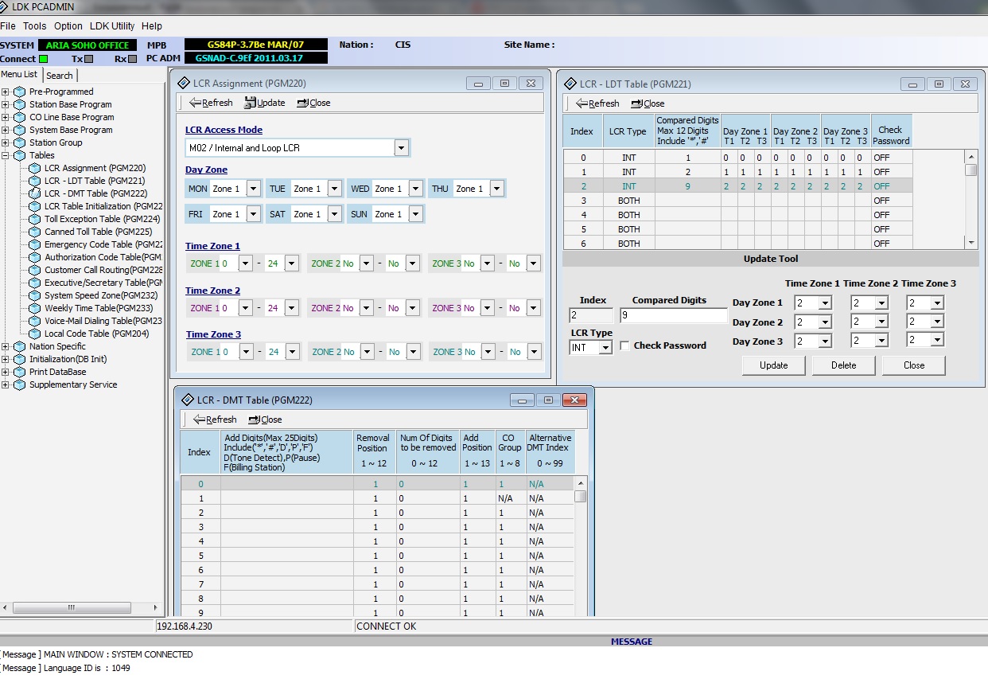Click Update icon in LCR Assignment toolbar
The height and width of the screenshot is (683, 988).
[251, 103]
